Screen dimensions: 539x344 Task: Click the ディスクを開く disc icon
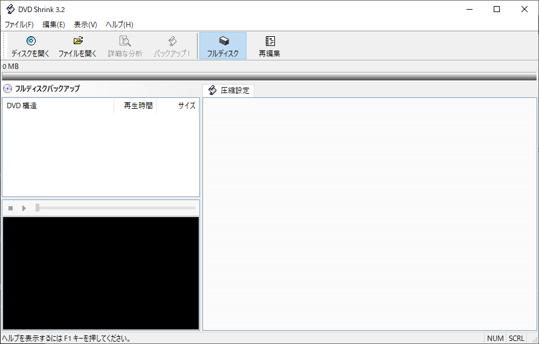click(x=31, y=41)
